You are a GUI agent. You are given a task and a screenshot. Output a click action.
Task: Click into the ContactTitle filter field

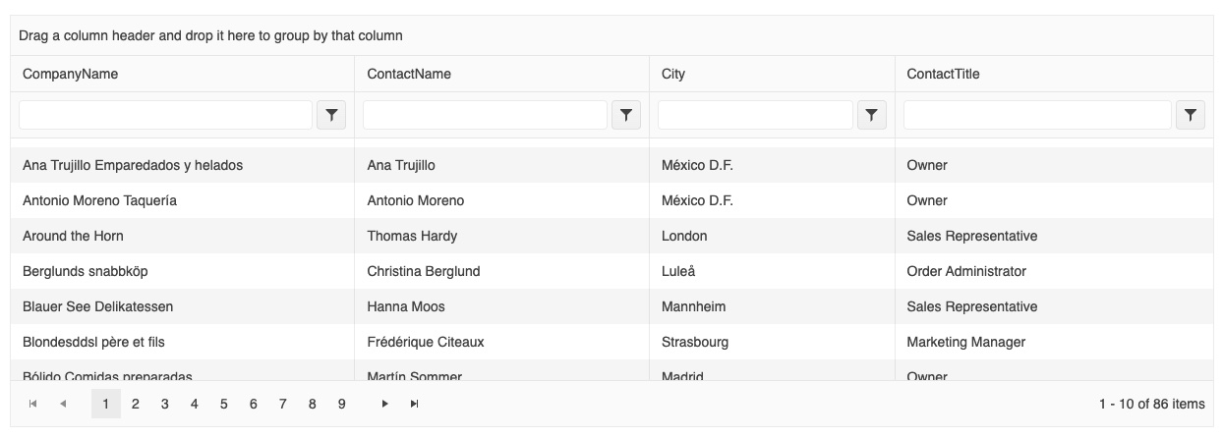pyautogui.click(x=1037, y=115)
